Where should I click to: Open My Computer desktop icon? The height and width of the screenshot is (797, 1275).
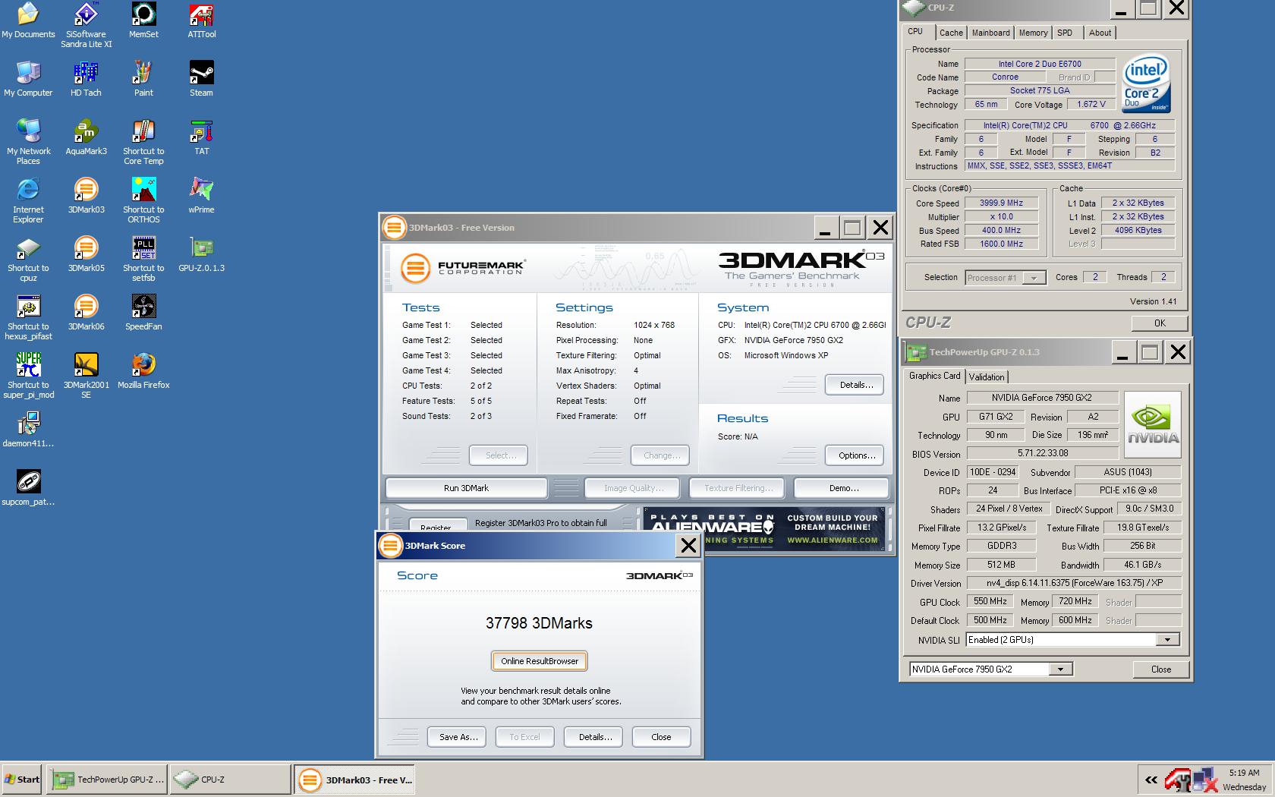click(x=28, y=79)
